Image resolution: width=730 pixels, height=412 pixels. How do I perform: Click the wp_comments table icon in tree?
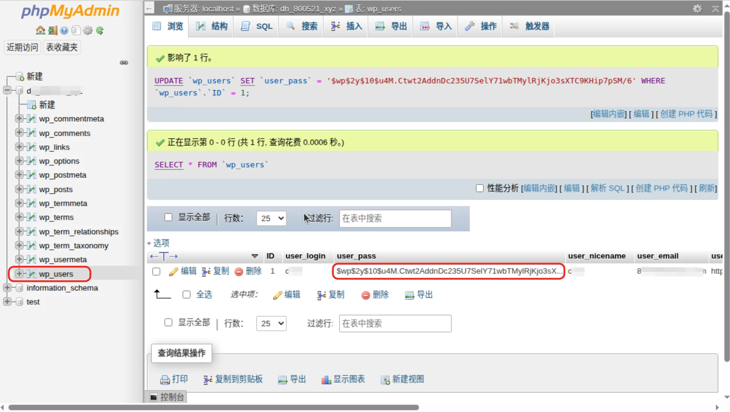click(31, 133)
